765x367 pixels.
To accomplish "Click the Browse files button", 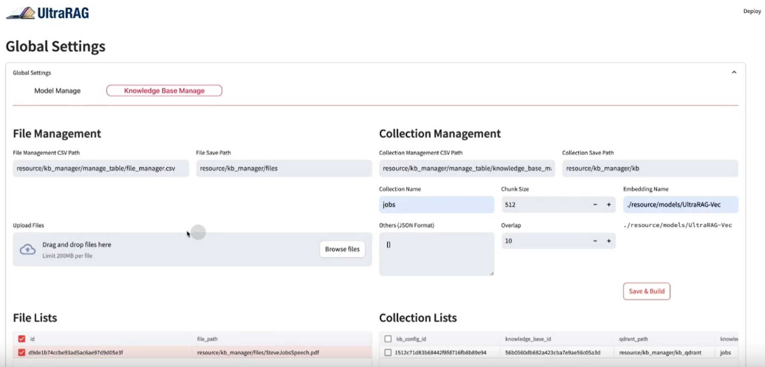I will (x=342, y=249).
